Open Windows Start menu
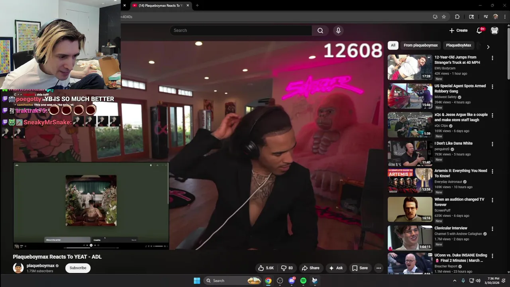This screenshot has width=510, height=287. click(197, 281)
